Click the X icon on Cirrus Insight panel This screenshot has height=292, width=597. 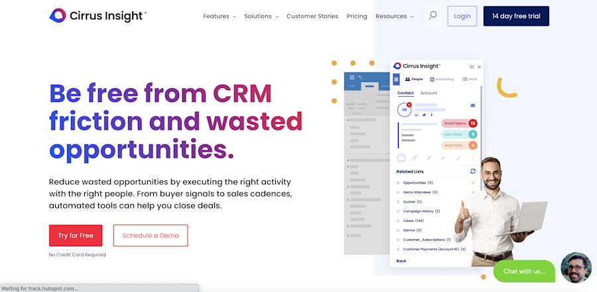point(480,67)
